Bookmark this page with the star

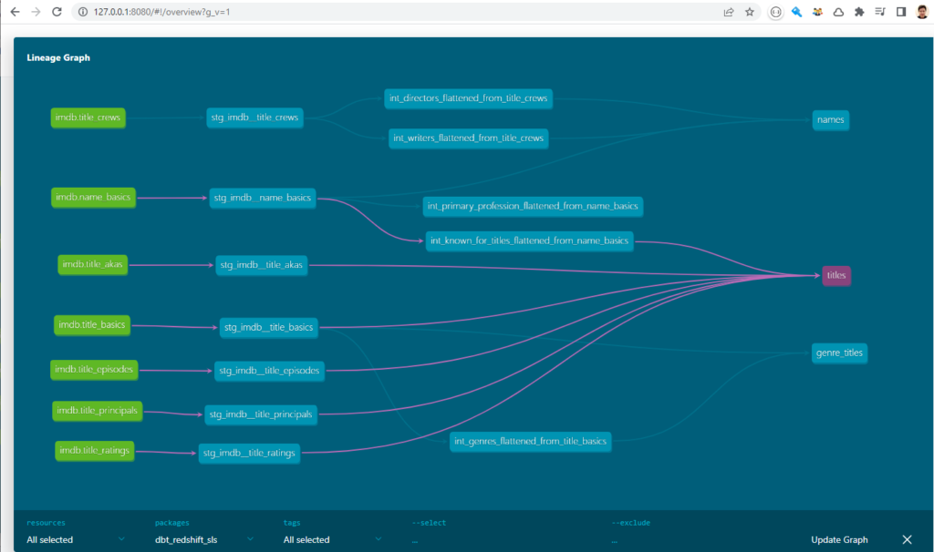(x=749, y=12)
